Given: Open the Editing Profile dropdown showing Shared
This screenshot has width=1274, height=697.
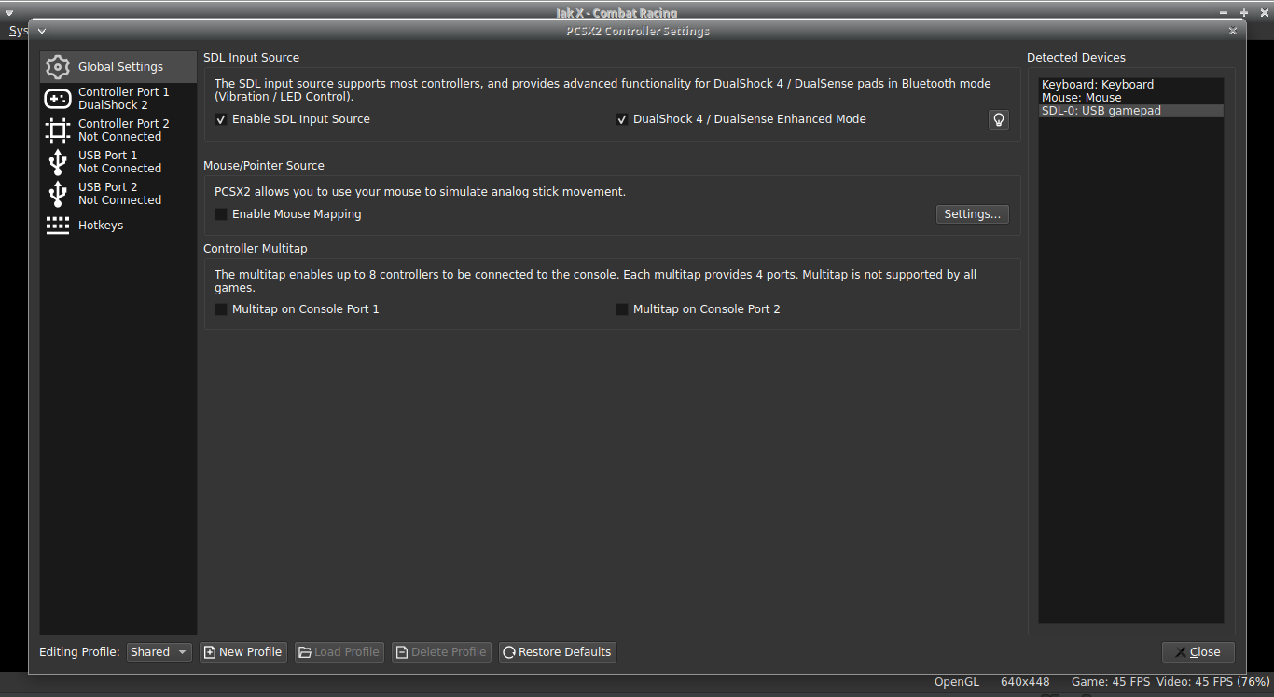Looking at the screenshot, I should click(159, 651).
